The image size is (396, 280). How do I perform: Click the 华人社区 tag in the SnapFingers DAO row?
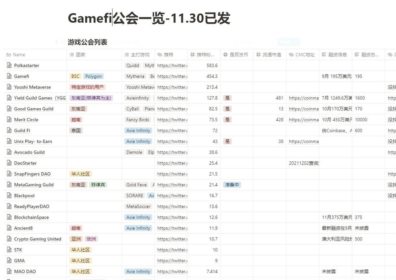(81, 174)
